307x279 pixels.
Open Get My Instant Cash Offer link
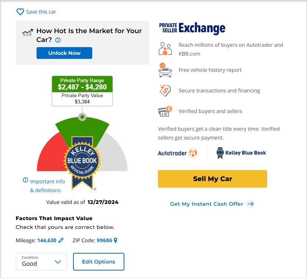(207, 204)
